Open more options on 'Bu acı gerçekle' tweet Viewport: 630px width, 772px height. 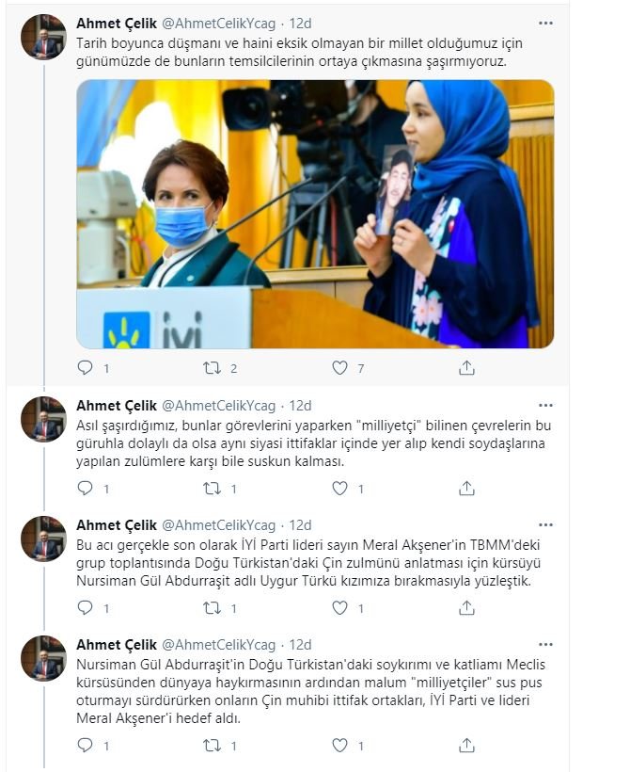click(x=545, y=524)
